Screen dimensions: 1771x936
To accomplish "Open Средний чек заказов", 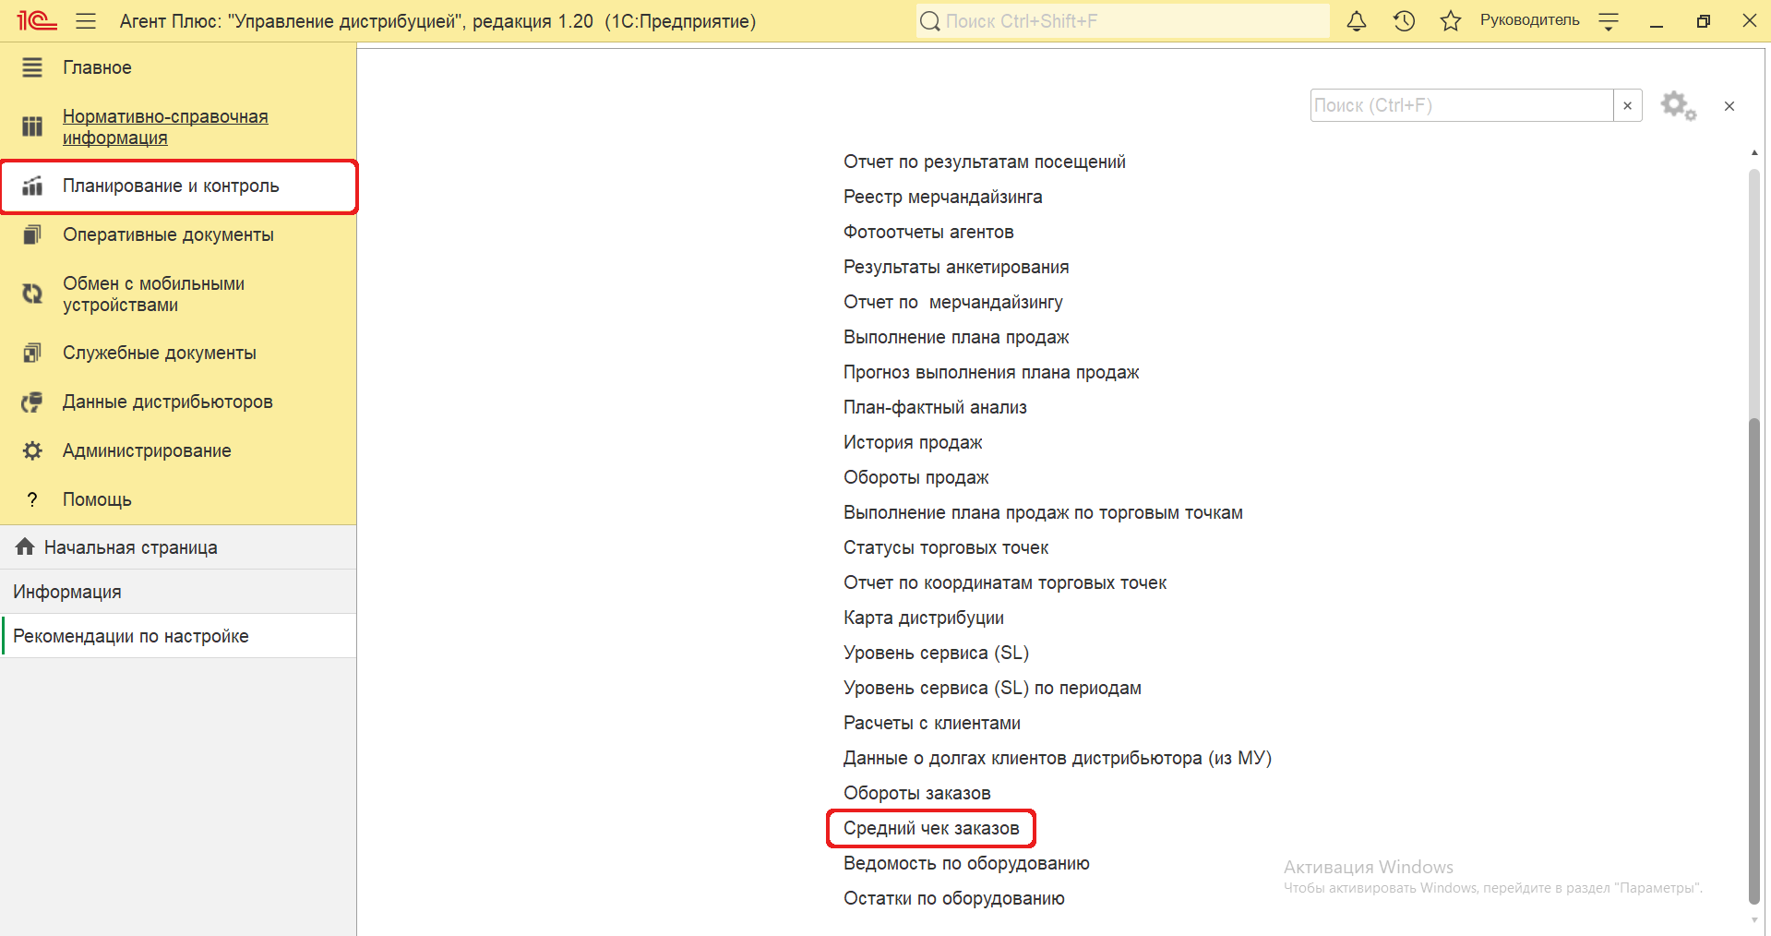I will (x=931, y=828).
